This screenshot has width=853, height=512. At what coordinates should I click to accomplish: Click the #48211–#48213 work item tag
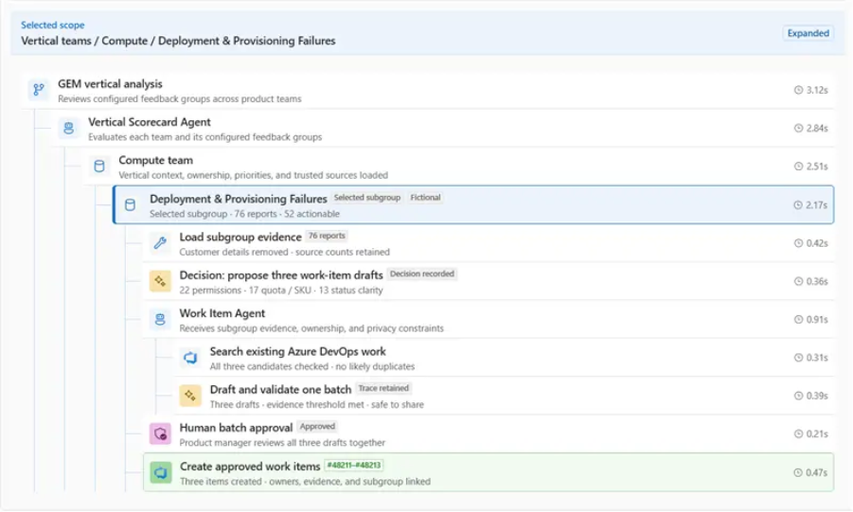click(354, 466)
